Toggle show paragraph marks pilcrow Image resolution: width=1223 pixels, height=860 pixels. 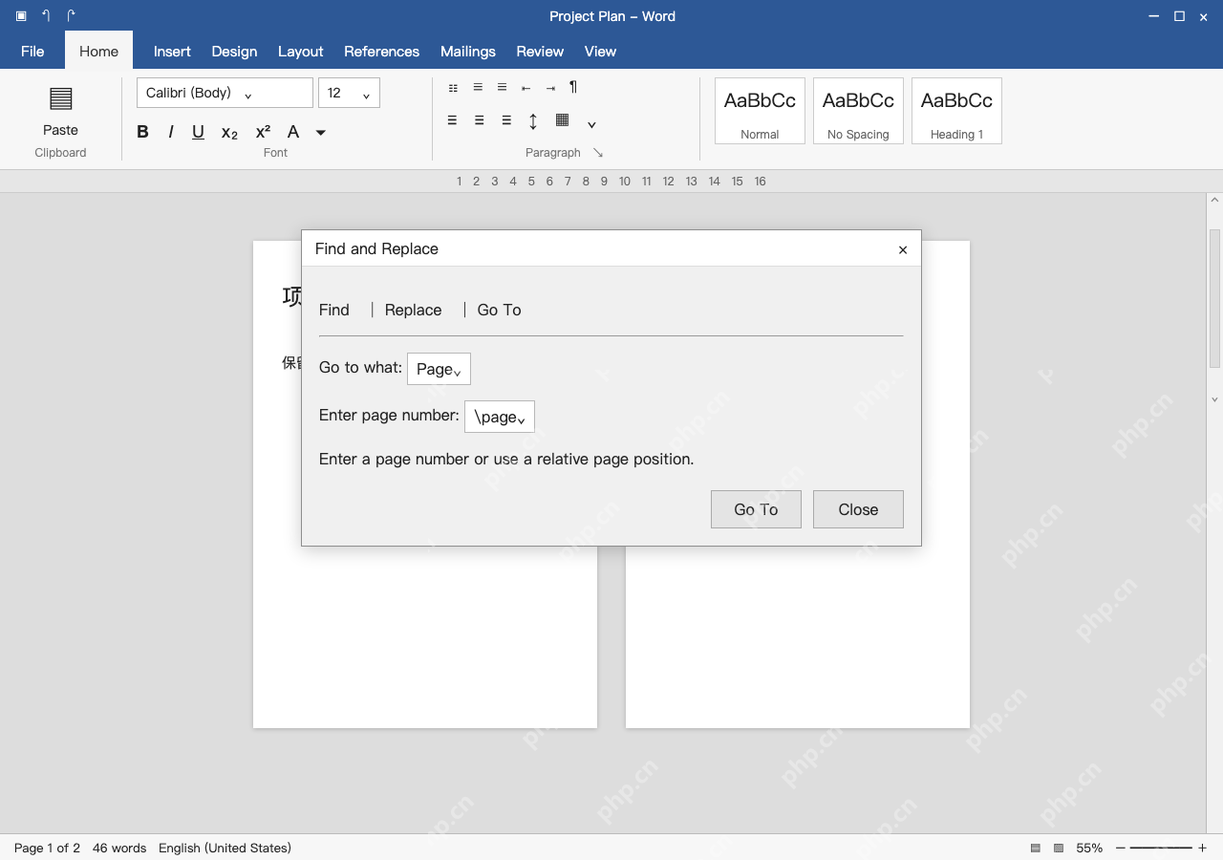click(573, 87)
